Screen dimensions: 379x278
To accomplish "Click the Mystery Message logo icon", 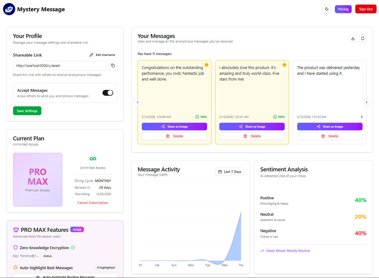I will tap(9, 9).
